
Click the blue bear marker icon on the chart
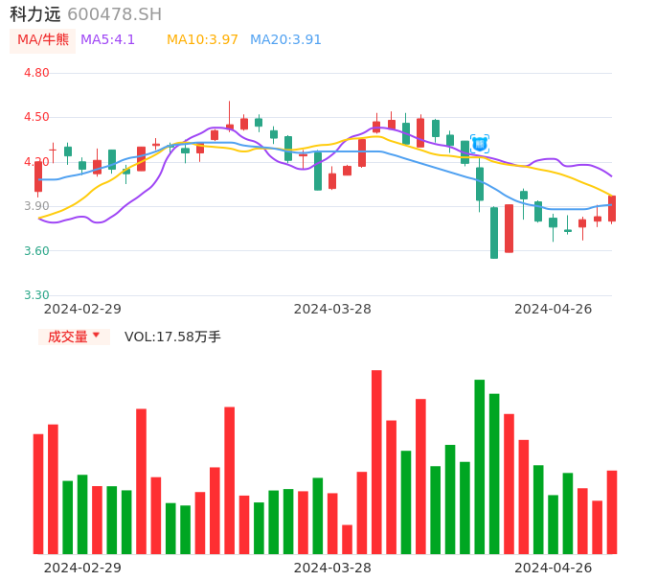pyautogui.click(x=480, y=143)
